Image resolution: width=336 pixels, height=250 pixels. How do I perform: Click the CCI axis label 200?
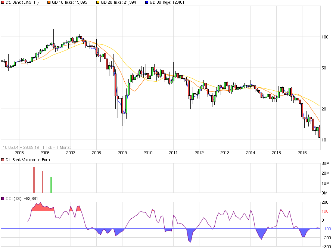[x=325, y=203]
